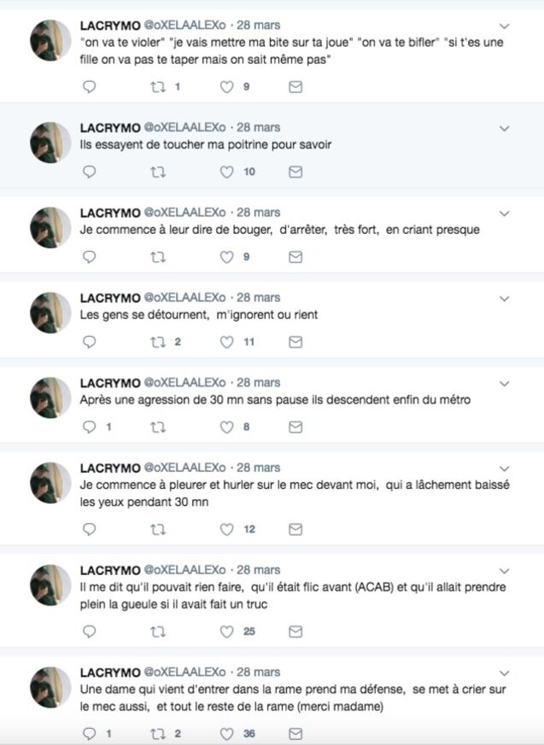Send the "Ils essayent de toucher" tweet by message
The width and height of the screenshot is (544, 745).
[295, 172]
